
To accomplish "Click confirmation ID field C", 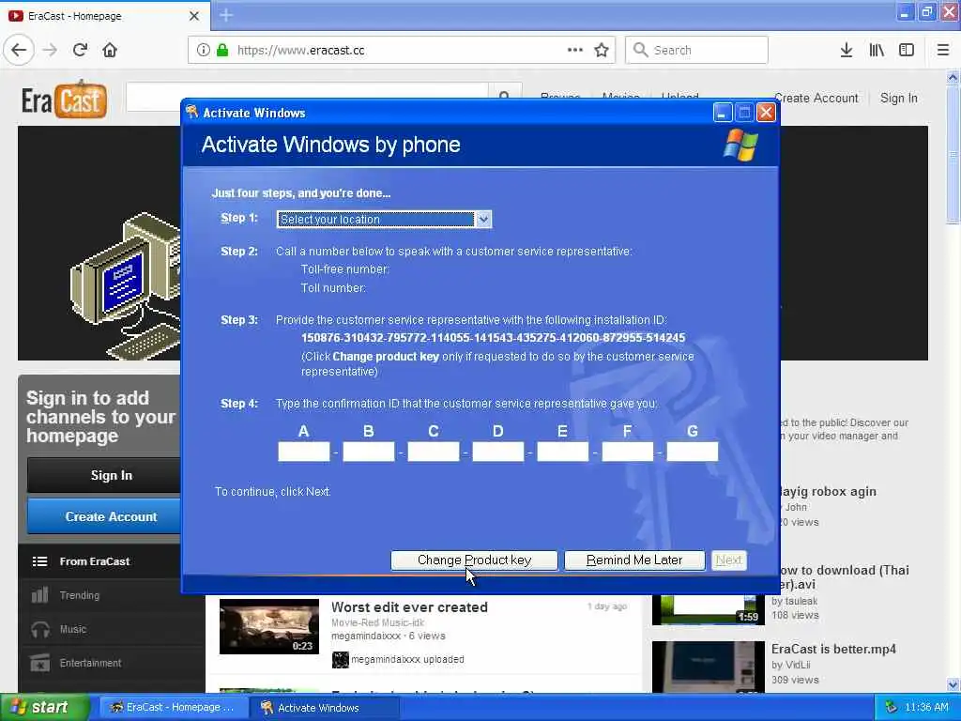I will pos(434,452).
